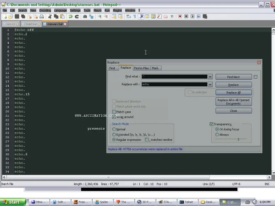Viewport: 275px width, 206px height.
Task: Click the Playback macro icon
Action: 192,16
